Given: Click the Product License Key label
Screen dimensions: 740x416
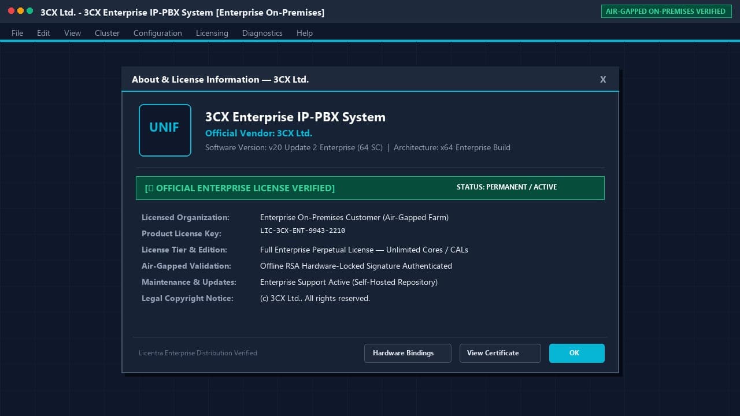Looking at the screenshot, I should pyautogui.click(x=182, y=233).
